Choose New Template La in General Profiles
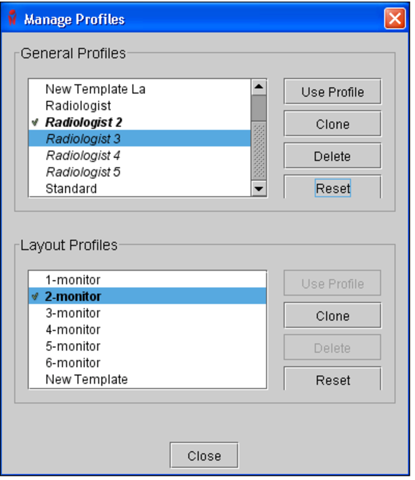The image size is (415, 480). coord(95,89)
